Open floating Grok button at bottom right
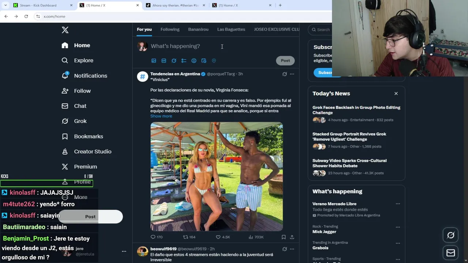The height and width of the screenshot is (263, 468). (450, 235)
